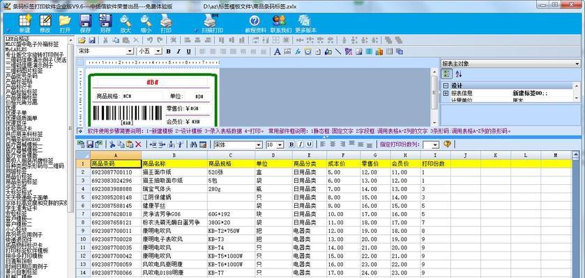Select 时间日期应用例子 template in the list
The width and height of the screenshot is (585, 278).
(26, 266)
